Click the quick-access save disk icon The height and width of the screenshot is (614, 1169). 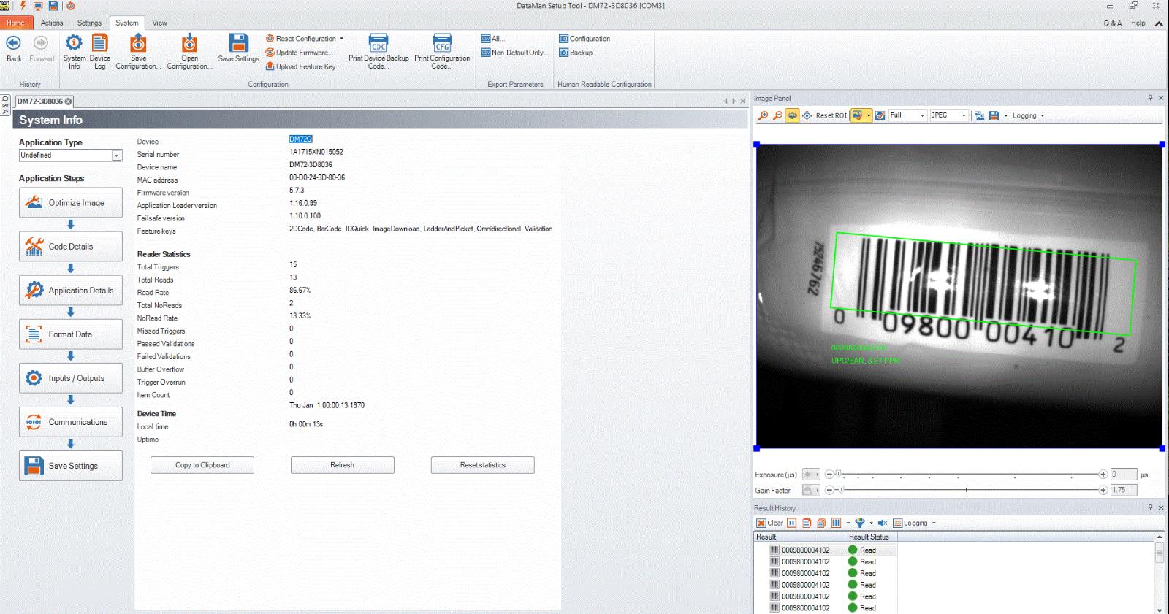(53, 6)
